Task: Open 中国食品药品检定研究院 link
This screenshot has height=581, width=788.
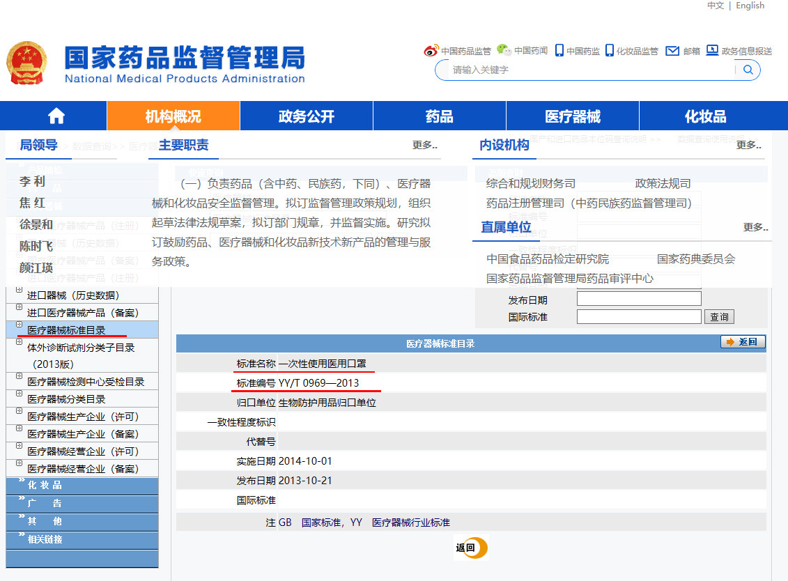Action: [x=547, y=259]
